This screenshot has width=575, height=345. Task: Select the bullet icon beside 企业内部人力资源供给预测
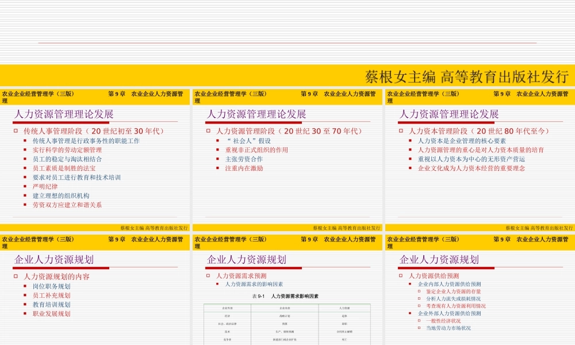coord(410,283)
